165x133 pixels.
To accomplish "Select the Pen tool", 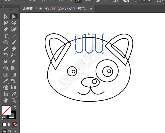I will 6,29.
